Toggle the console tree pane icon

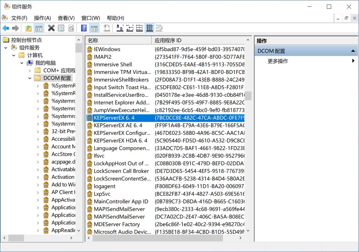click(39, 28)
